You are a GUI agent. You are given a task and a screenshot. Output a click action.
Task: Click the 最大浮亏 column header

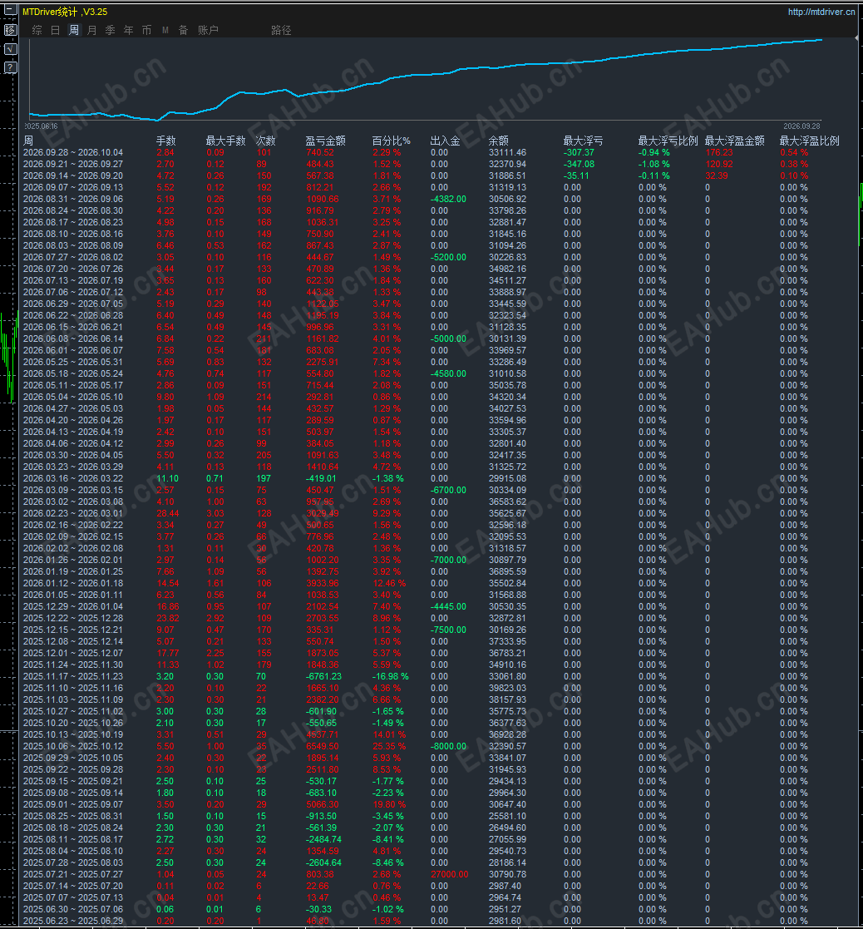click(x=583, y=141)
